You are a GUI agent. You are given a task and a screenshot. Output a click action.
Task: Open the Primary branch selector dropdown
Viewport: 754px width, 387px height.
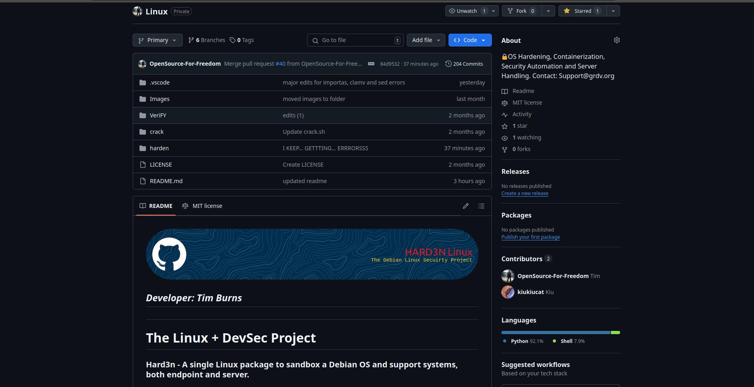[157, 40]
